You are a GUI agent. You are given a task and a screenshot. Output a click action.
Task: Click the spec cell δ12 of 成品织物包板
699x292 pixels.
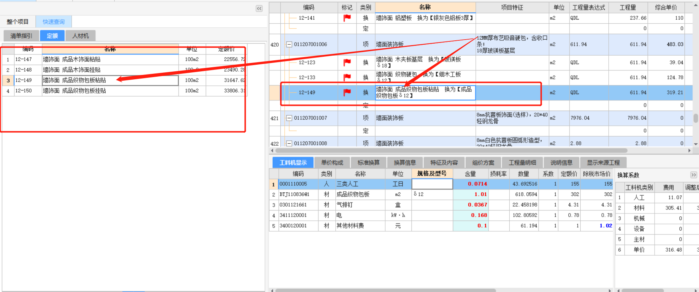click(432, 195)
